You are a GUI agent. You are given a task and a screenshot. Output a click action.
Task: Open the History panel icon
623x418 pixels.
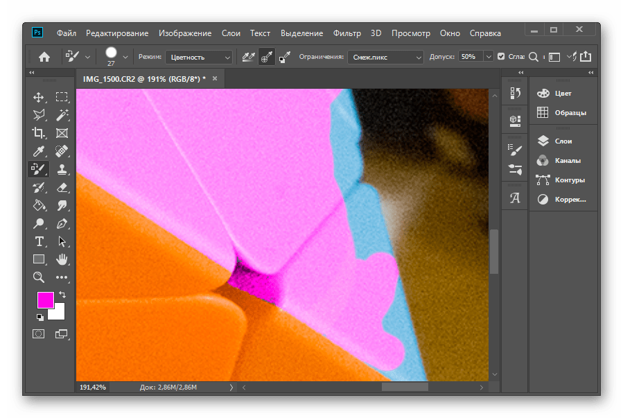(516, 94)
